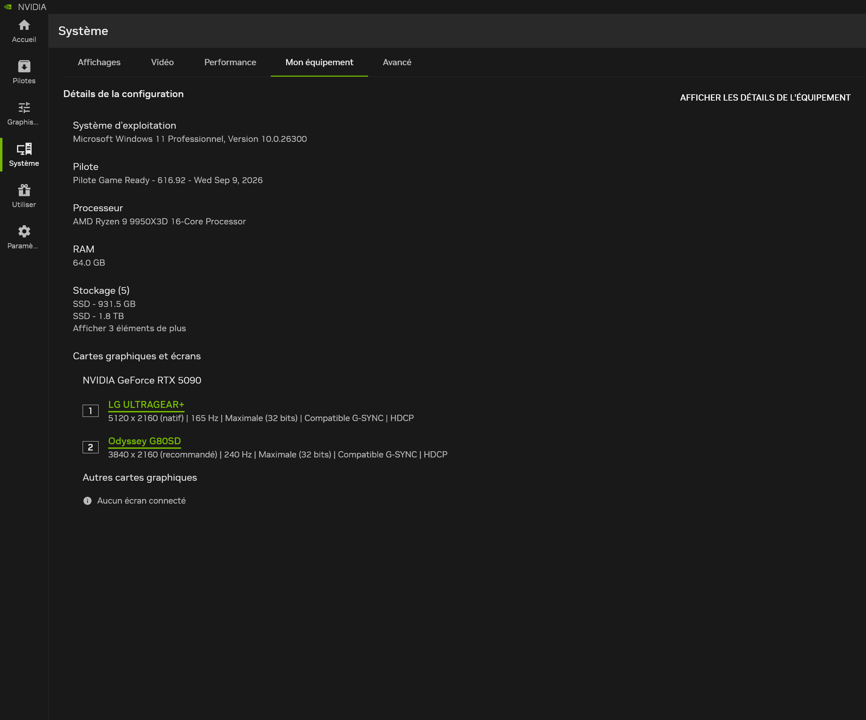Click the Stockage (5) heading

click(x=101, y=290)
